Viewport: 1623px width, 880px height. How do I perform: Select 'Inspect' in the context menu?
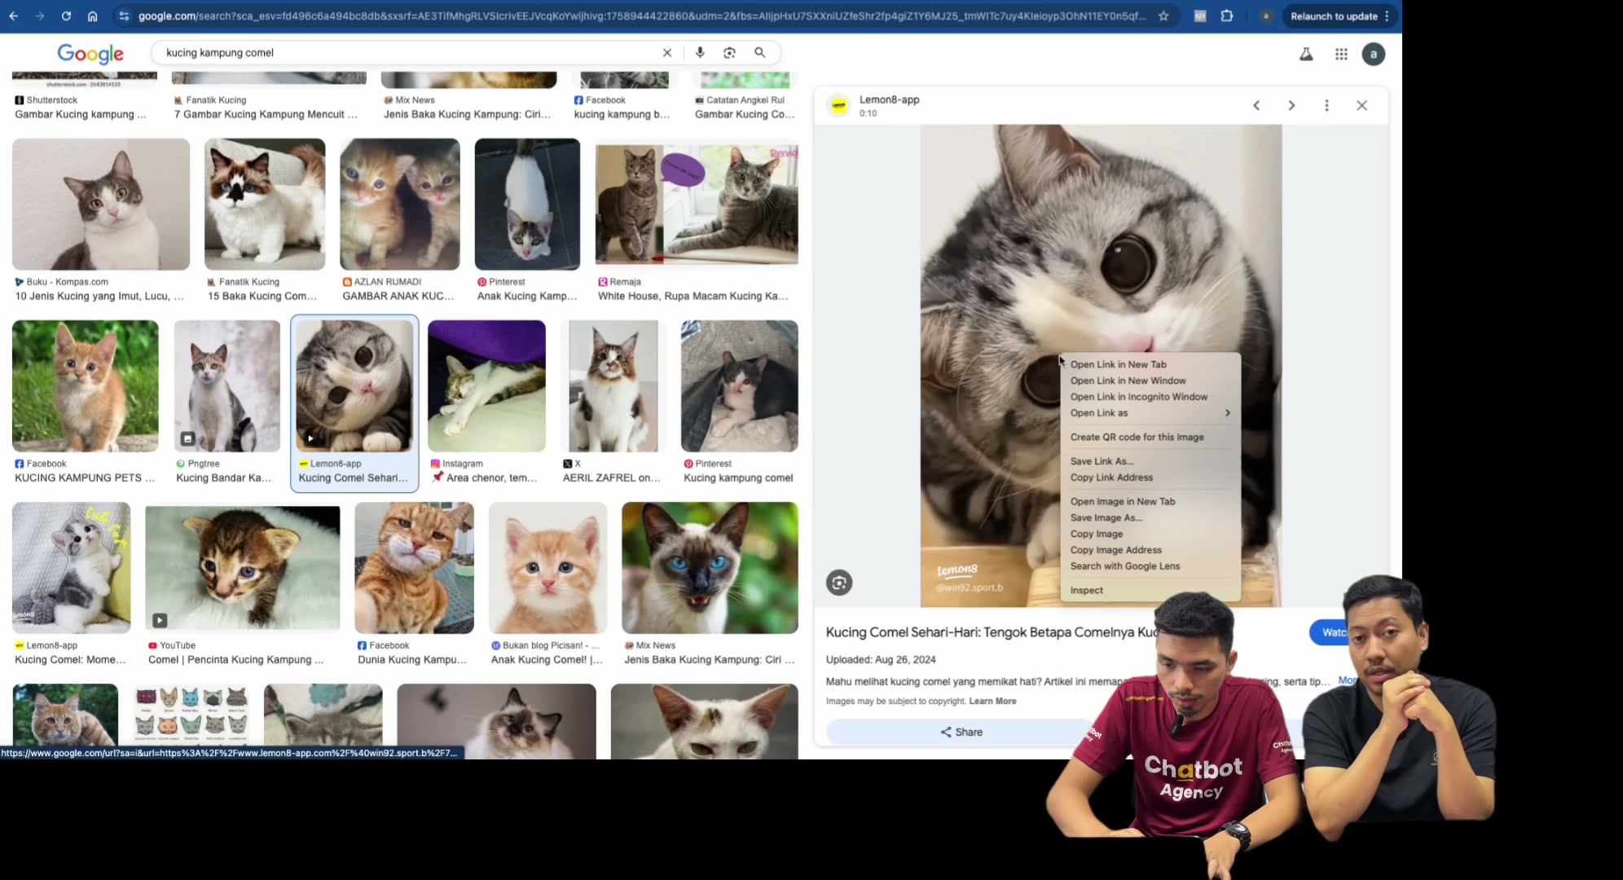[1150, 590]
